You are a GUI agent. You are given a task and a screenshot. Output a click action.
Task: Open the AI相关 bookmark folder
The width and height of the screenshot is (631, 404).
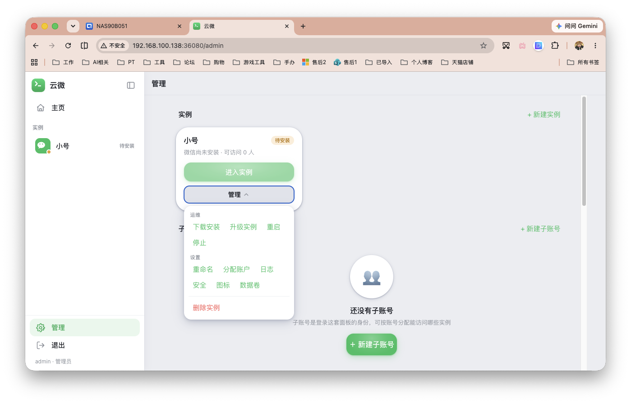96,62
